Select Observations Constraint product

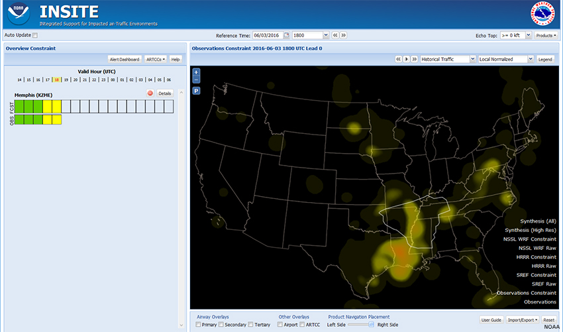pos(527,293)
